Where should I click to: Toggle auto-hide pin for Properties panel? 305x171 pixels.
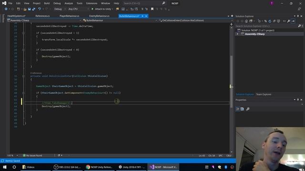(298, 100)
